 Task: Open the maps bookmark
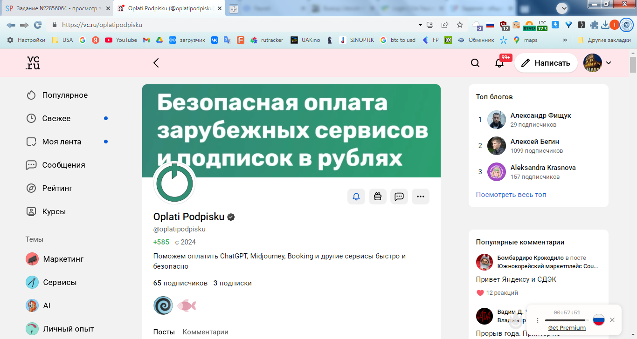526,40
